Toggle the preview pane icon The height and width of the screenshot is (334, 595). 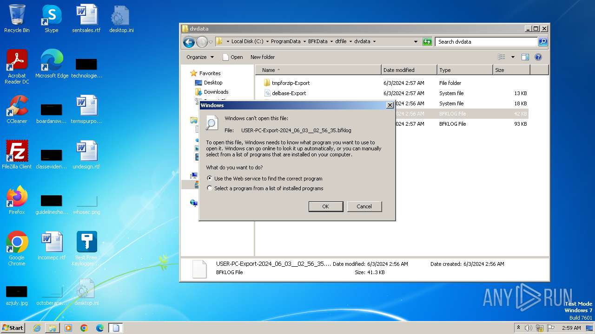pos(525,57)
